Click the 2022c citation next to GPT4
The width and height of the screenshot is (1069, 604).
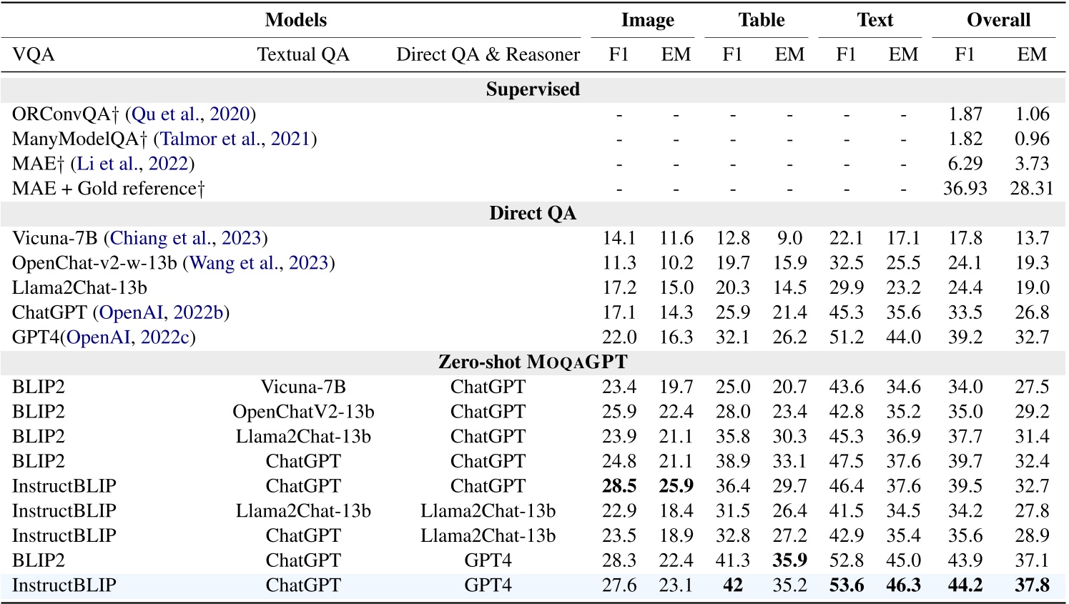click(165, 337)
